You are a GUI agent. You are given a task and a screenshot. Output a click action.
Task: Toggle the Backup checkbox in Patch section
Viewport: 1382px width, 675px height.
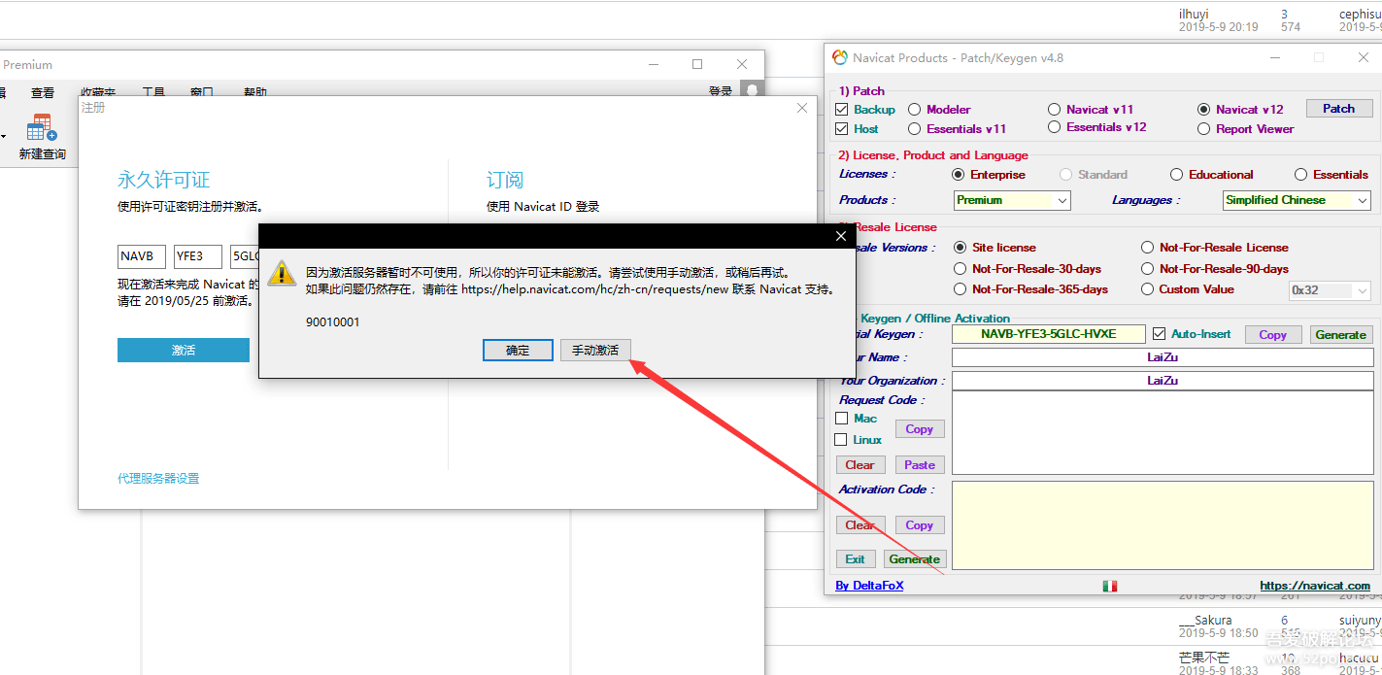842,110
